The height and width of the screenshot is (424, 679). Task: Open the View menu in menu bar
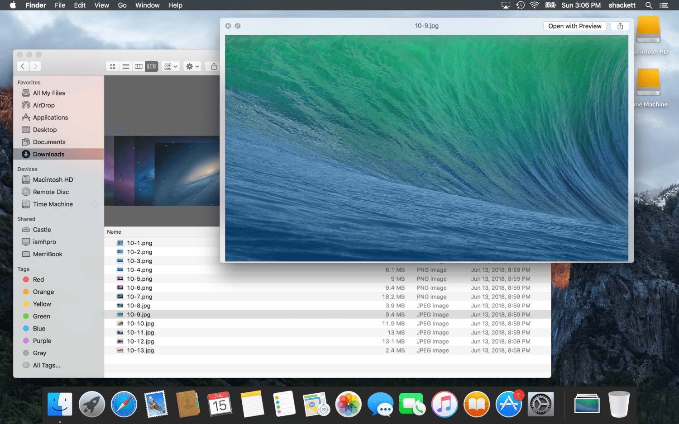coord(101,5)
